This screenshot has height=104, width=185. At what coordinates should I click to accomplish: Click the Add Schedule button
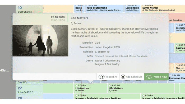point(132,77)
